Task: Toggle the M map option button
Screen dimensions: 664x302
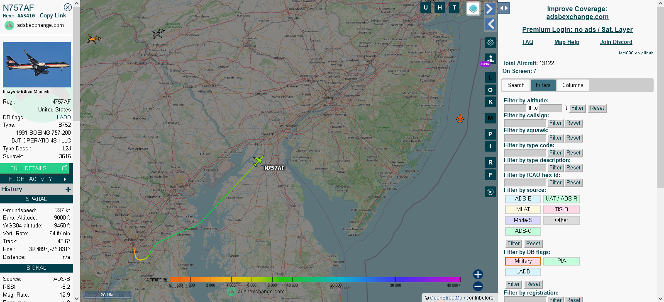Action: pos(491,118)
